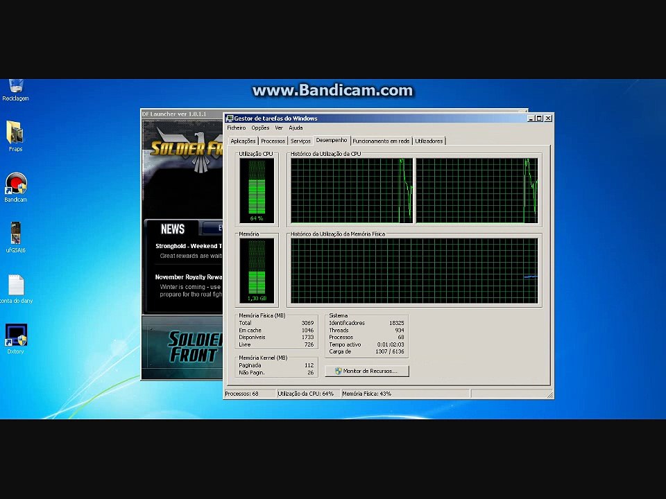Screen dimensions: 666x499
Task: Select the NEWS tab in DF Launcher
Action: 172,229
